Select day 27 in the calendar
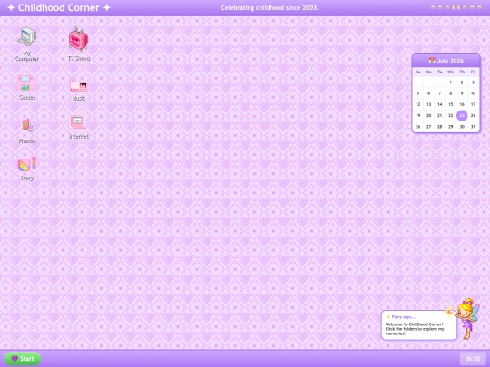Viewport: 490px width, 367px height. point(428,127)
